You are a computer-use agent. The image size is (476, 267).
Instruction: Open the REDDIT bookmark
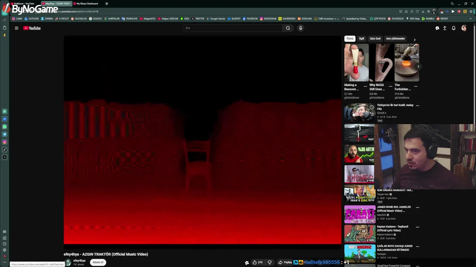(443, 19)
